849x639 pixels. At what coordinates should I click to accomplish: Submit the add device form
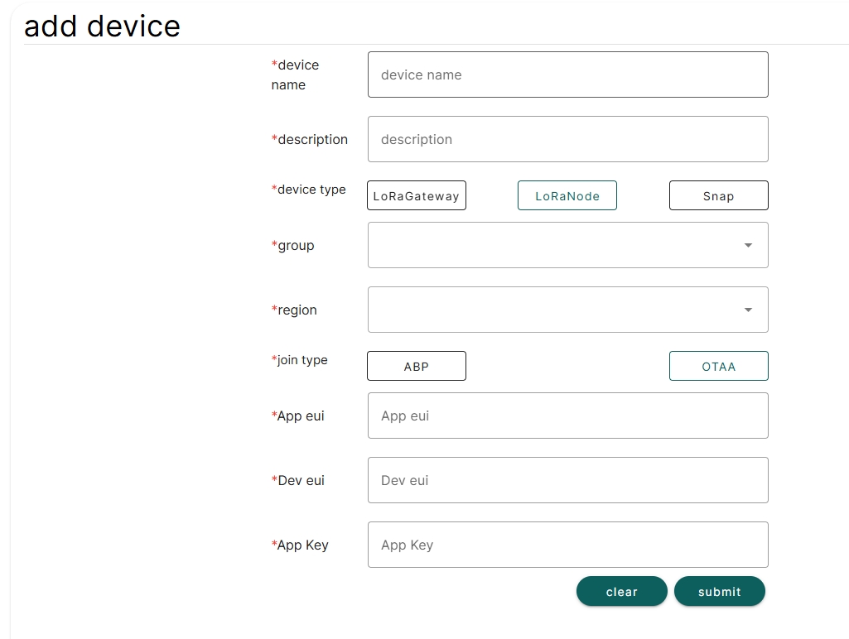point(719,592)
